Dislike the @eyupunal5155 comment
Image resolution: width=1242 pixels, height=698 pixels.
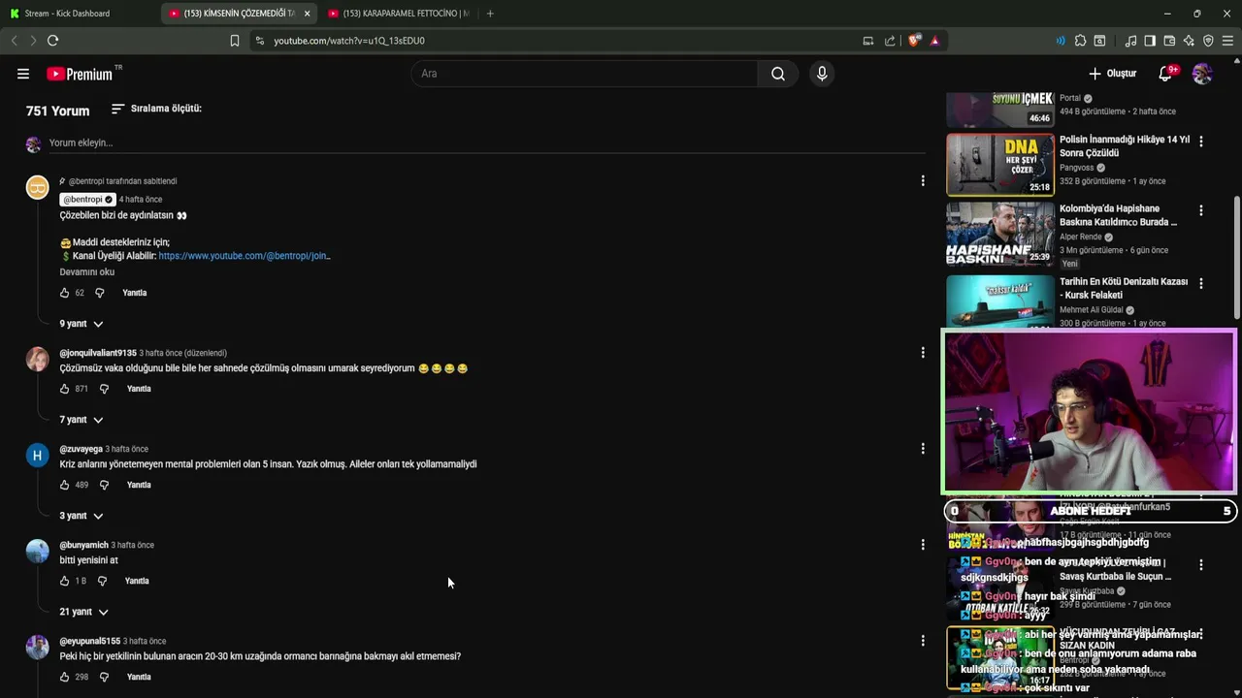pos(104,677)
